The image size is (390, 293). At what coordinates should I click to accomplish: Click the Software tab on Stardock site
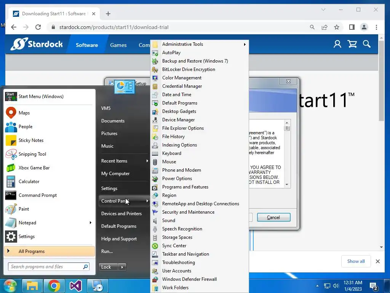[x=87, y=45]
